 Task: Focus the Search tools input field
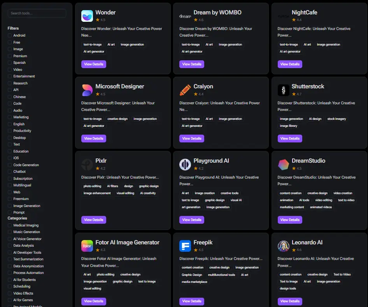point(37,13)
